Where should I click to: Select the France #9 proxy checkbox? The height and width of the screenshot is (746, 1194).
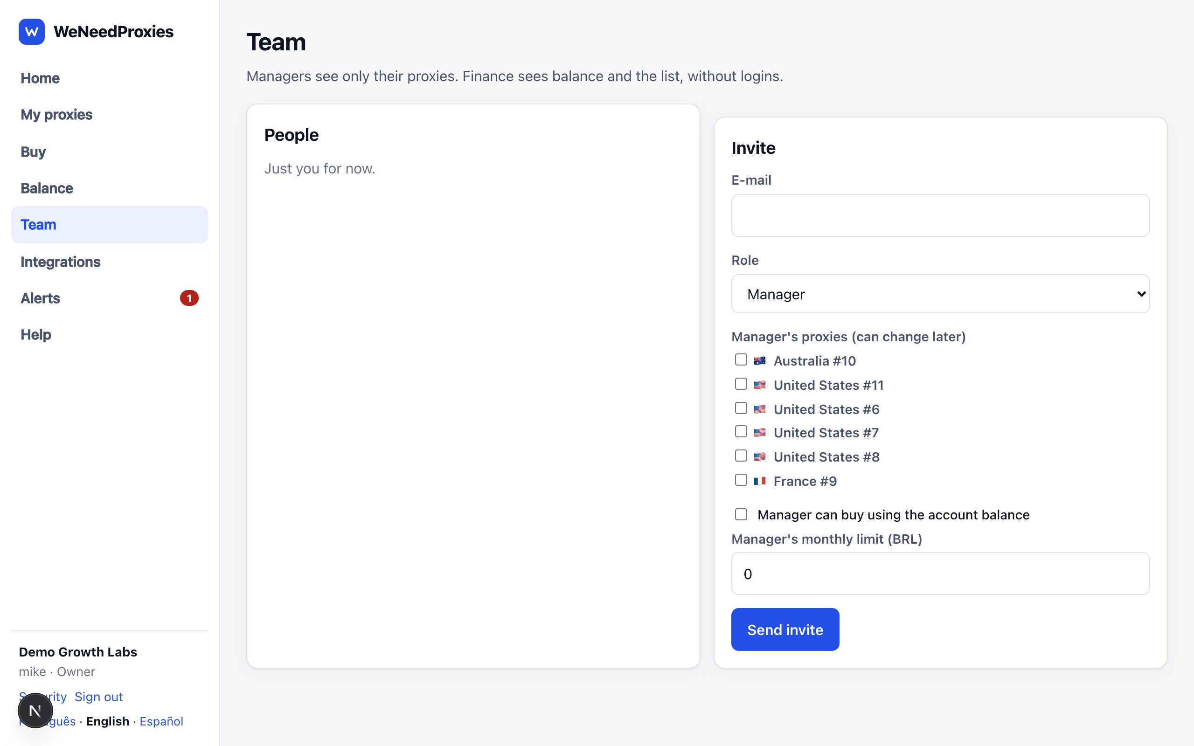[741, 480]
